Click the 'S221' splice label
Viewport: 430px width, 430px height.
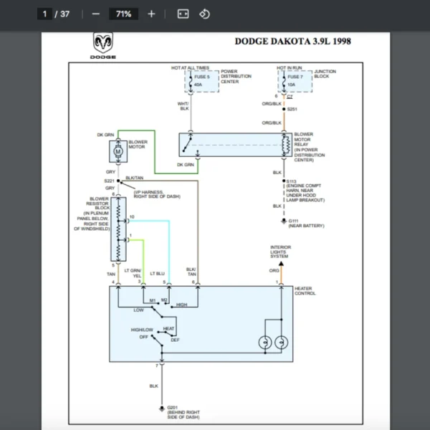109,181
